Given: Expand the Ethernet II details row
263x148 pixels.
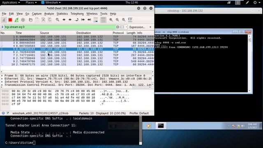Looking at the screenshot, I should [2, 79].
